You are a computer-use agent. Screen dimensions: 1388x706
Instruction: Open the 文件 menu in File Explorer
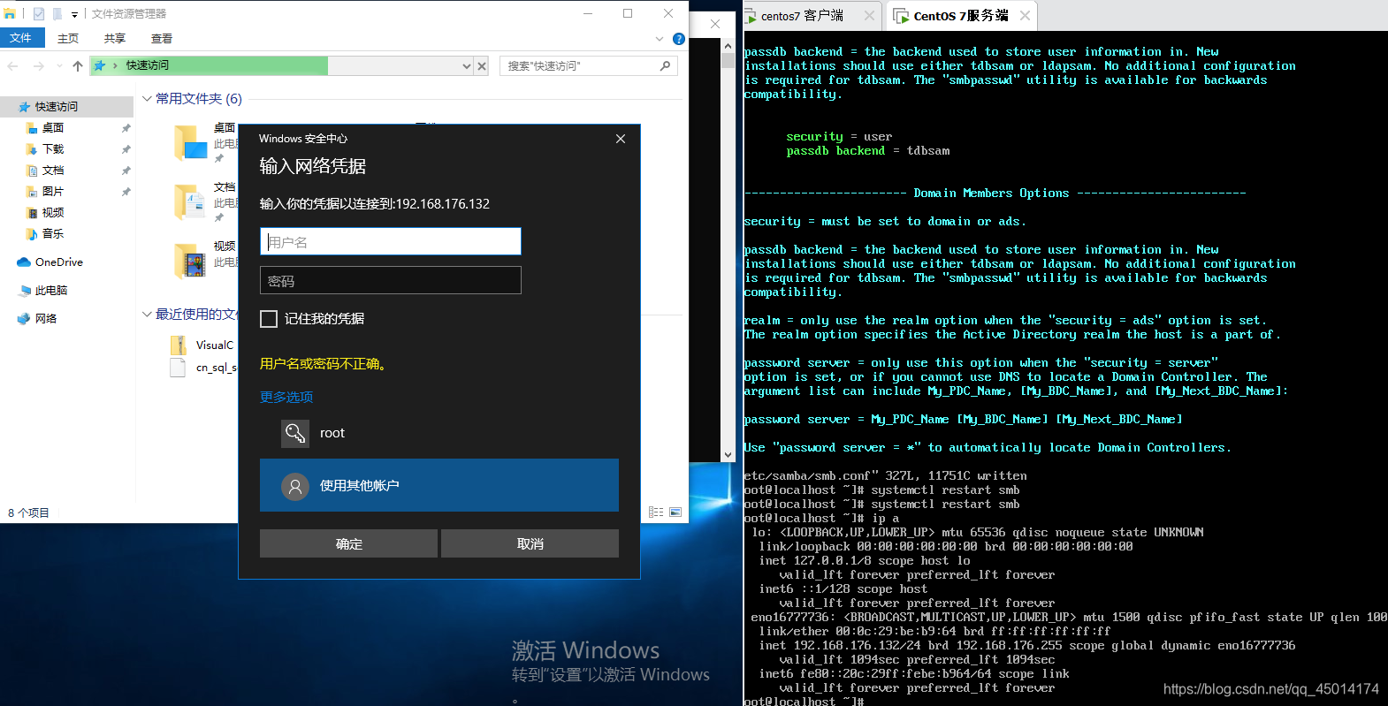(x=22, y=38)
